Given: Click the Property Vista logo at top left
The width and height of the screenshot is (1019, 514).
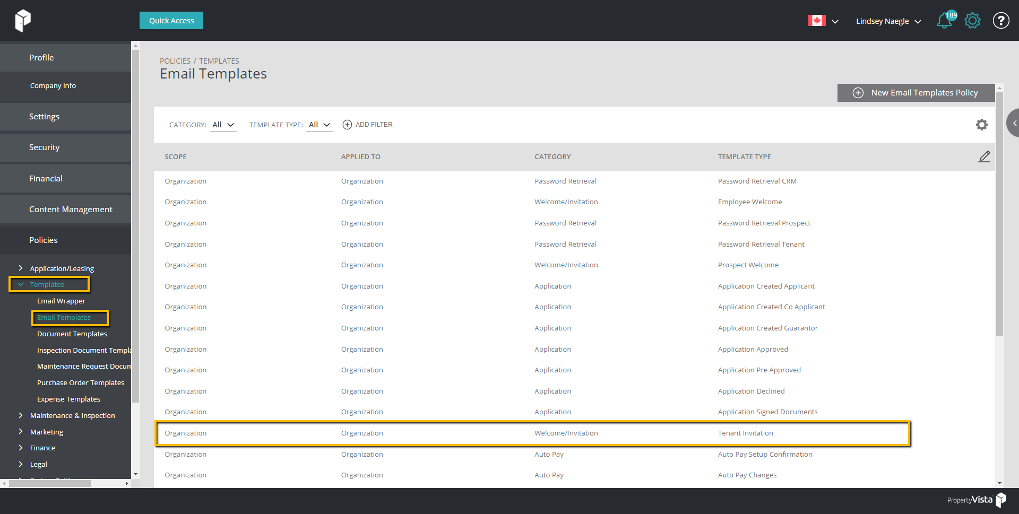Looking at the screenshot, I should point(23,21).
